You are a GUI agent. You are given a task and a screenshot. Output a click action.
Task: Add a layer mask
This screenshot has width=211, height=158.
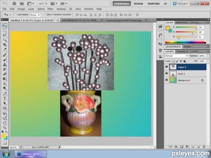pos(182,147)
